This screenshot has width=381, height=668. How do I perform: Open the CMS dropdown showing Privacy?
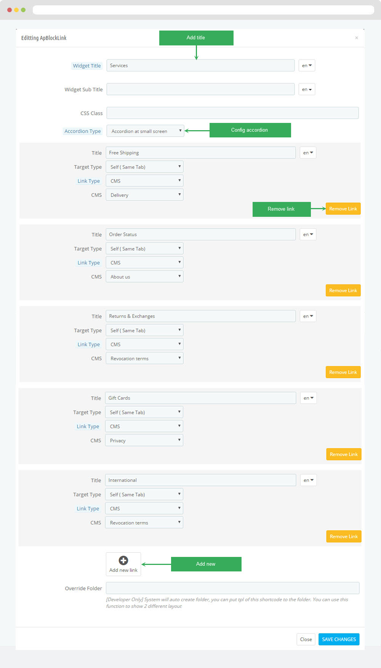pos(144,440)
